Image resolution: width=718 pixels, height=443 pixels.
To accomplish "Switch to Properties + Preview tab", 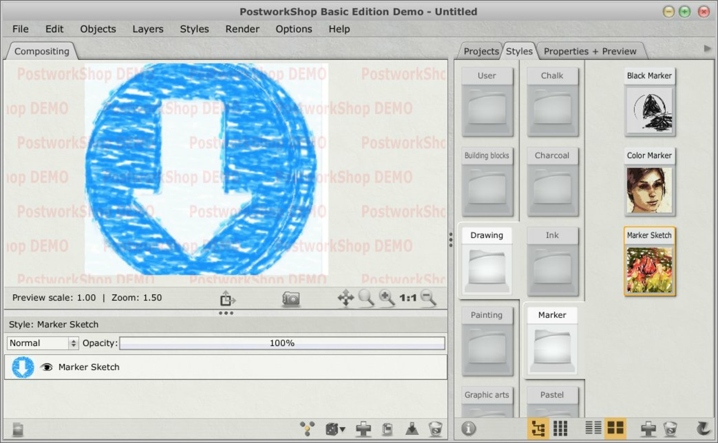I will (590, 51).
